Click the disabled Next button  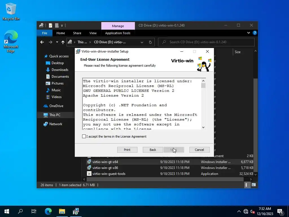pos(174,150)
